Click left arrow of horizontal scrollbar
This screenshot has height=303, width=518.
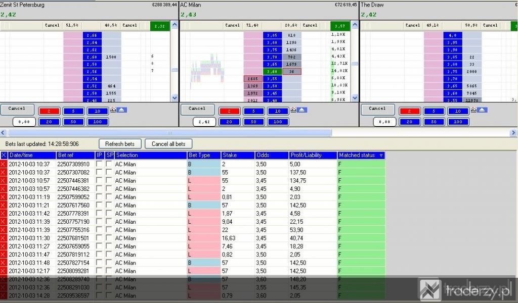(3, 133)
